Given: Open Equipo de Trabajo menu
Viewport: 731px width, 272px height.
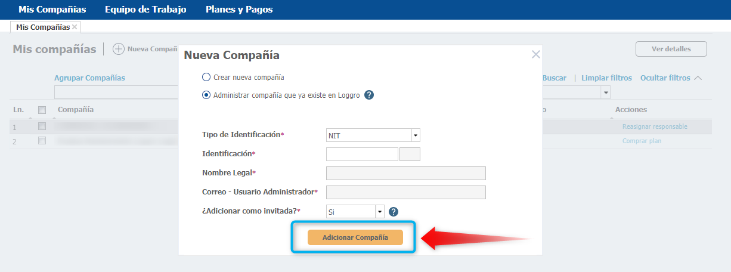Looking at the screenshot, I should 145,10.
